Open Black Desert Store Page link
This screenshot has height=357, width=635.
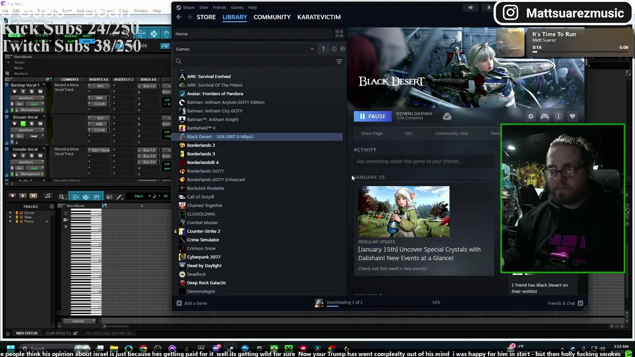coord(372,133)
